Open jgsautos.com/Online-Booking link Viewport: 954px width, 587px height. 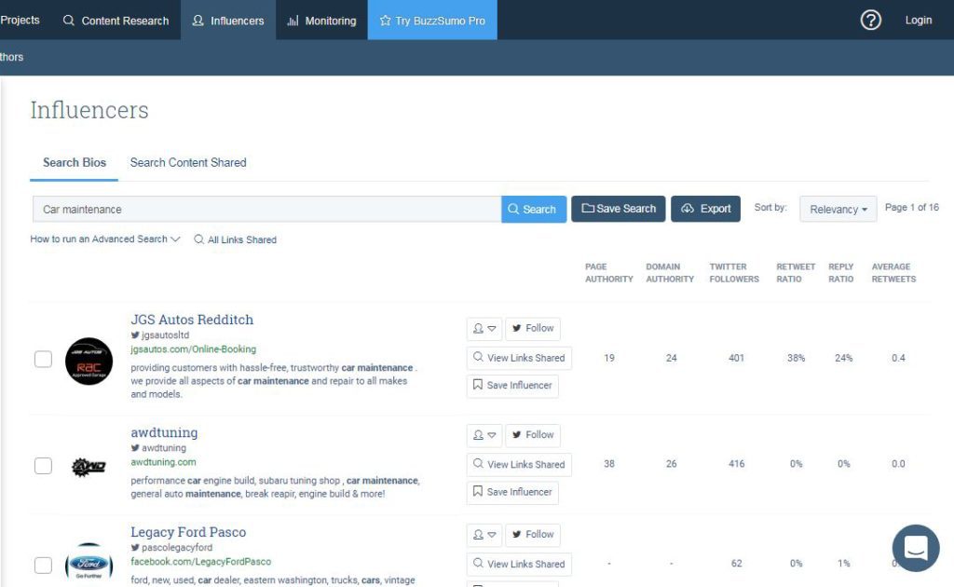(x=193, y=349)
